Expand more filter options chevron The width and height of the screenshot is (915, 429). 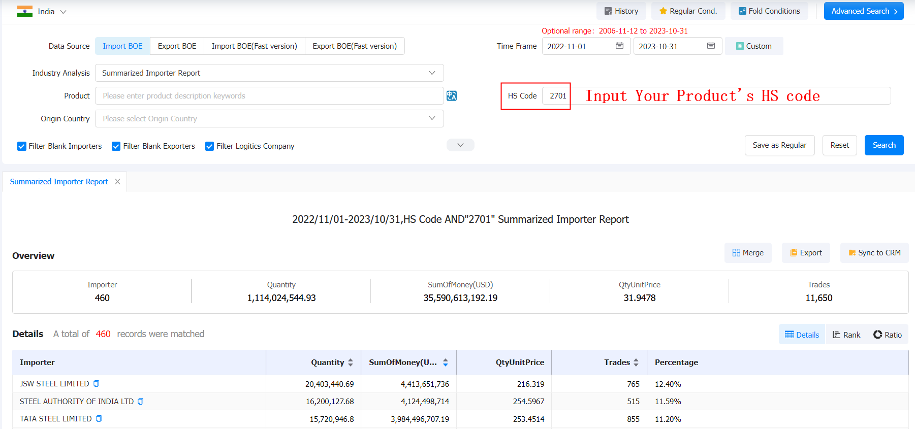click(x=460, y=145)
